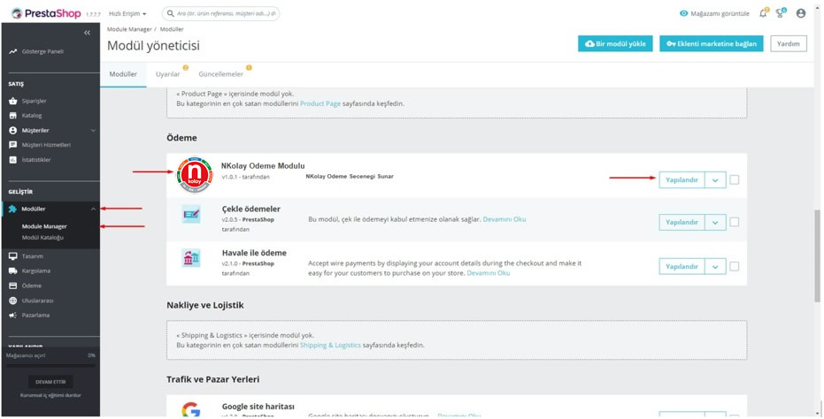Click the NKolay module logo
824x419 pixels.
coord(195,175)
